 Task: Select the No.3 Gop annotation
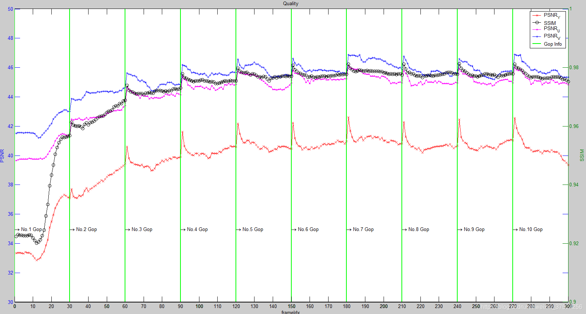click(x=139, y=230)
